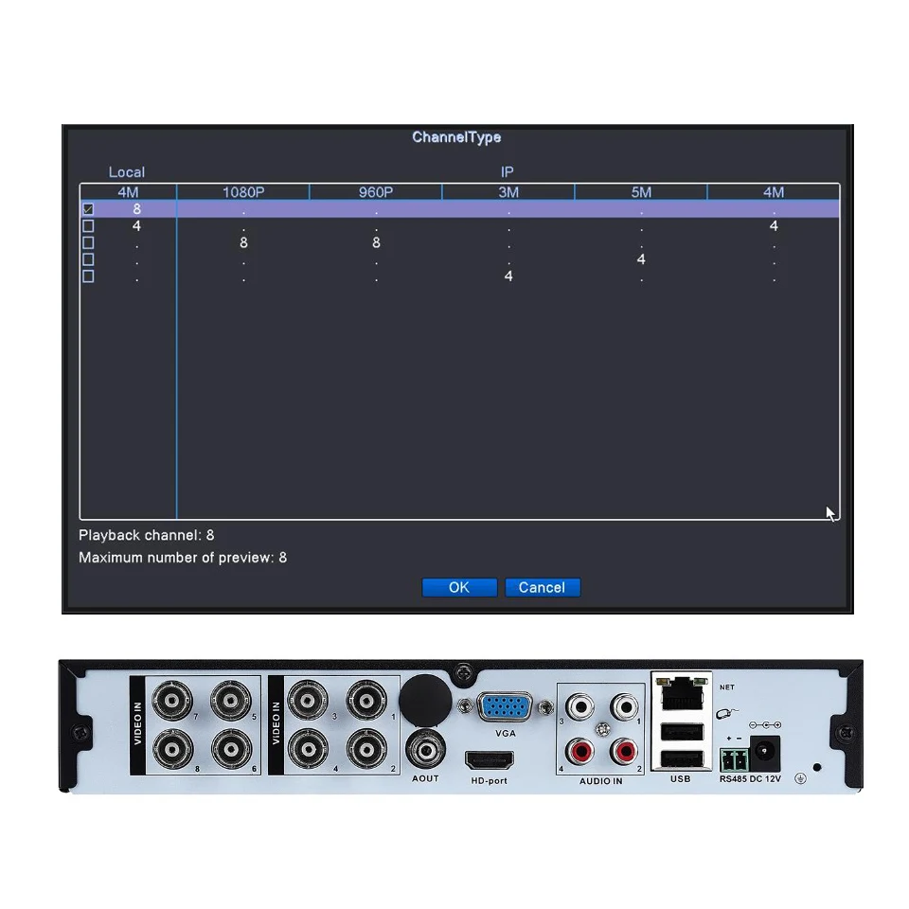Viewport: 909px width, 909px height.
Task: Click the 5M column header
Action: tap(641, 192)
